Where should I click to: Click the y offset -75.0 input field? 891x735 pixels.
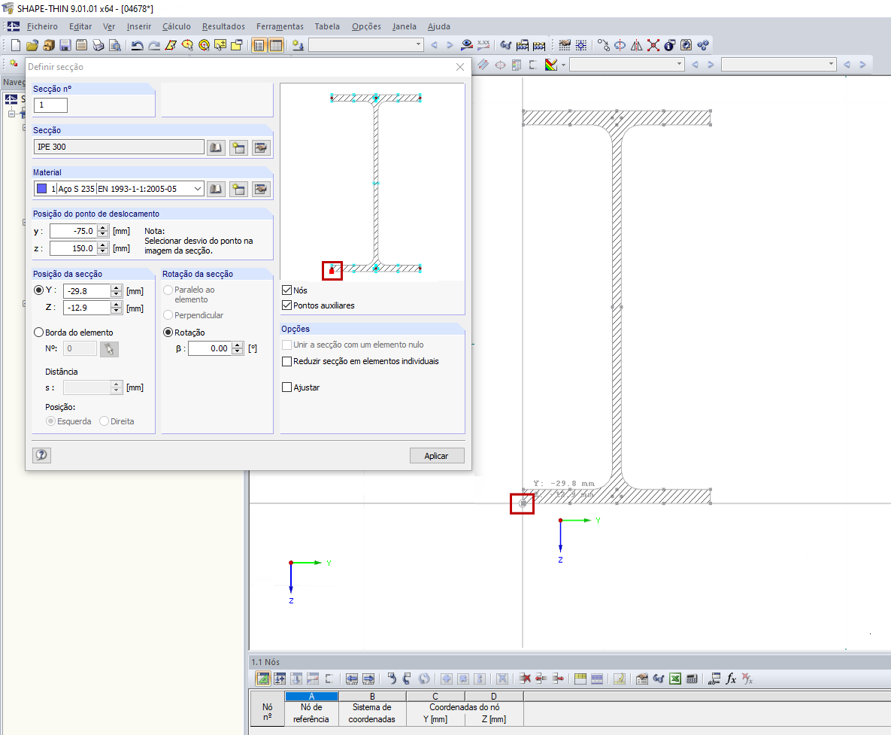[x=73, y=232]
